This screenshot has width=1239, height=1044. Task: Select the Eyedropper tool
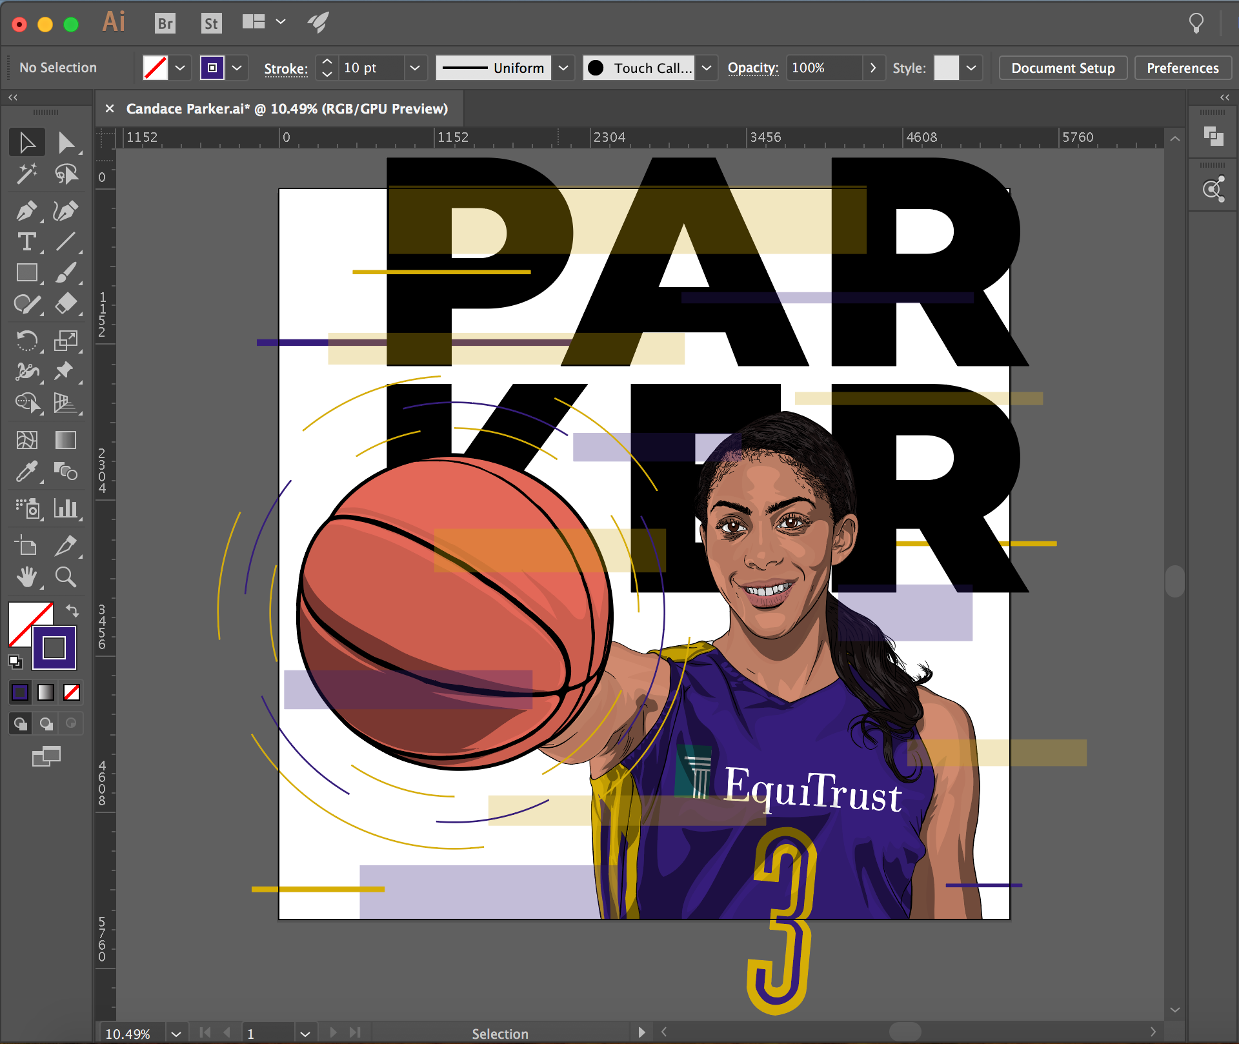(x=26, y=472)
